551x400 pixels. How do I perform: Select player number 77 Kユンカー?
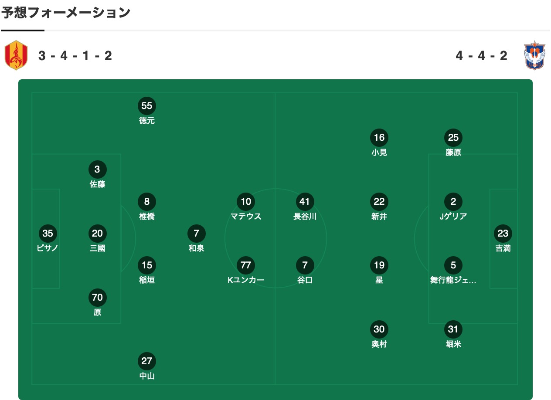point(246,271)
